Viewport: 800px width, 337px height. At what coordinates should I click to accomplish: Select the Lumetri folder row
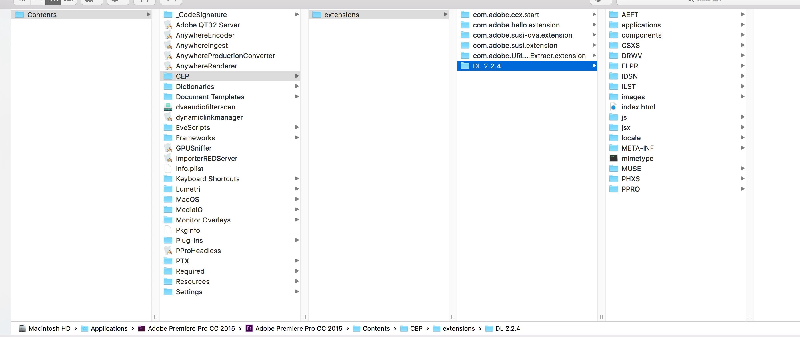click(x=188, y=189)
